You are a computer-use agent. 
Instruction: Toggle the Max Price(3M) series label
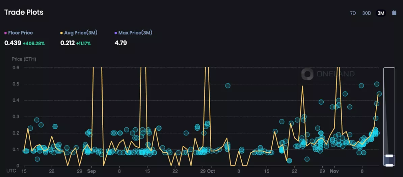[x=135, y=33]
